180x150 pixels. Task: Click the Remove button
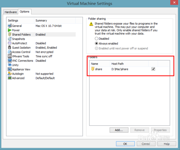point(140,130)
